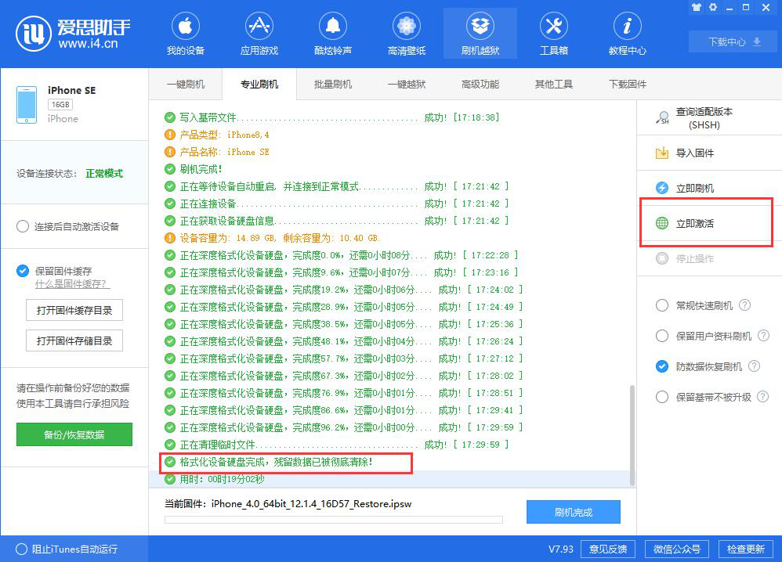Open the 下载中心 download center dropdown
The width and height of the screenshot is (782, 562).
click(x=731, y=41)
